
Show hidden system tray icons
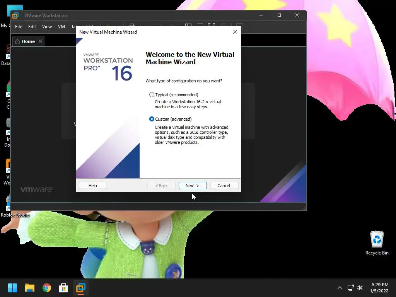click(340, 288)
